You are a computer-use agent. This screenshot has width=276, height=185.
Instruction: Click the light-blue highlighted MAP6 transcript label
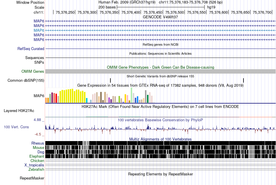pos(39,30)
